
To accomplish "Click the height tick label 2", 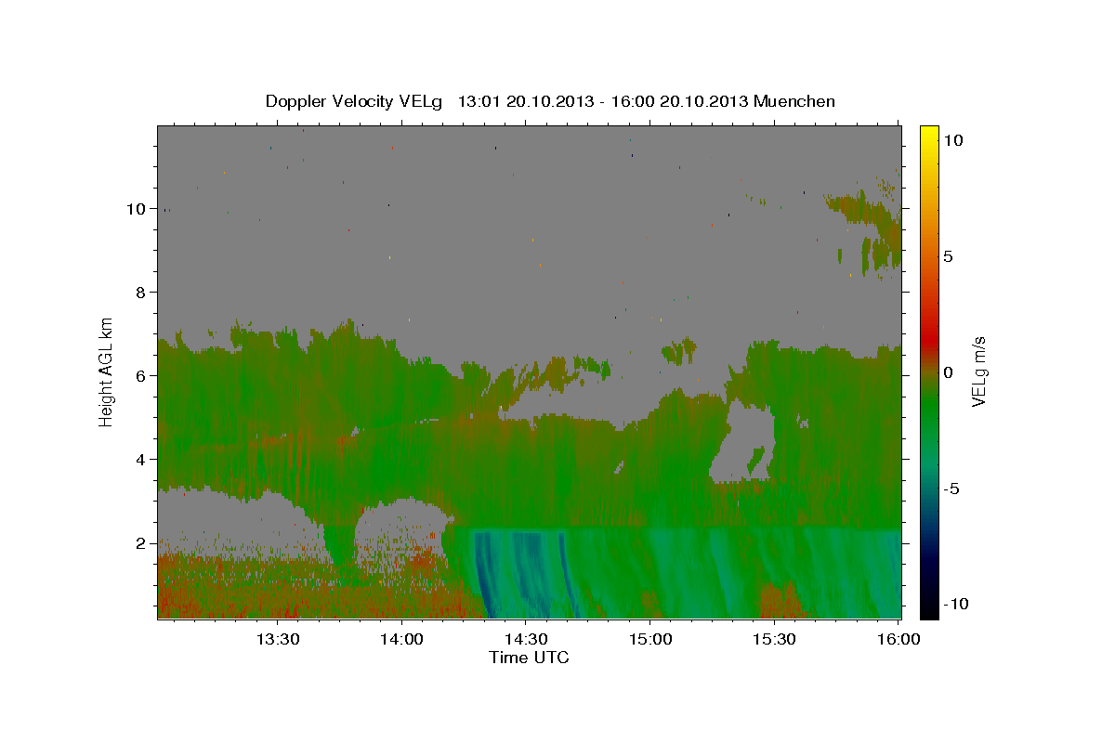I will [141, 543].
